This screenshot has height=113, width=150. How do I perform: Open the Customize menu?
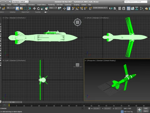click(x=68, y=5)
